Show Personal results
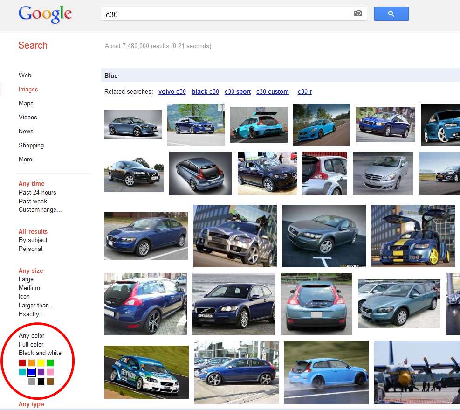 30,249
